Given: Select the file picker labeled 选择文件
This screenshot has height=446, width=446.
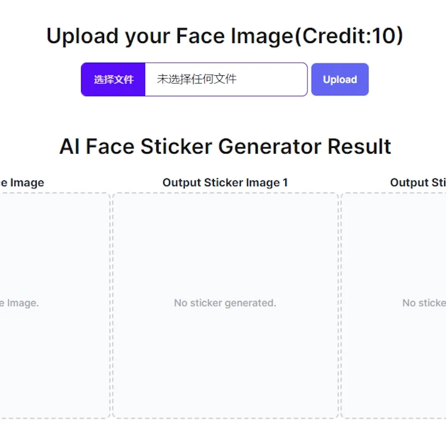Looking at the screenshot, I should [x=113, y=79].
